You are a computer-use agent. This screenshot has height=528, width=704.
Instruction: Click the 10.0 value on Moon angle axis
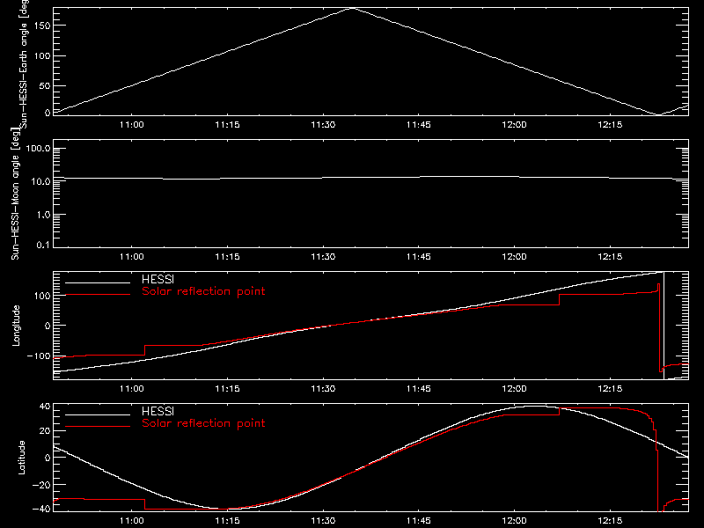click(40, 181)
